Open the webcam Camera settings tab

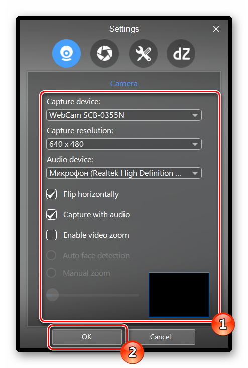point(66,53)
